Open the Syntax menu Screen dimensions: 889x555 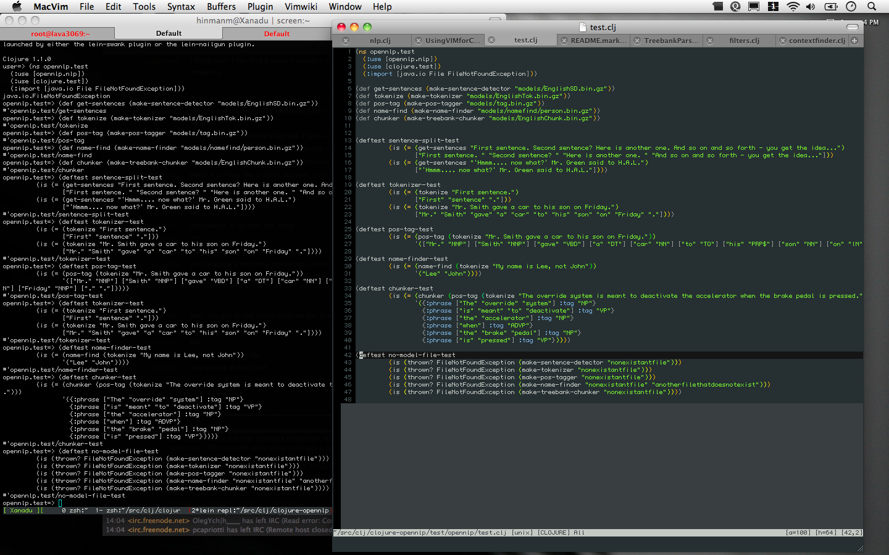[181, 6]
